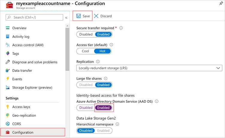Click the storage account toolbox icon in header
The image size is (225, 138).
click(x=10, y=5)
